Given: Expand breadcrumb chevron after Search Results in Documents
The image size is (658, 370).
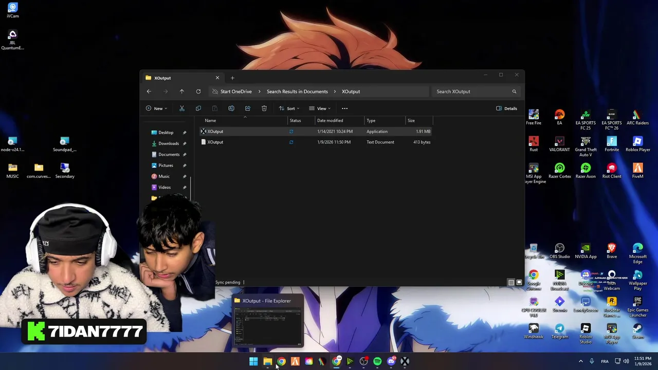Looking at the screenshot, I should (x=335, y=91).
